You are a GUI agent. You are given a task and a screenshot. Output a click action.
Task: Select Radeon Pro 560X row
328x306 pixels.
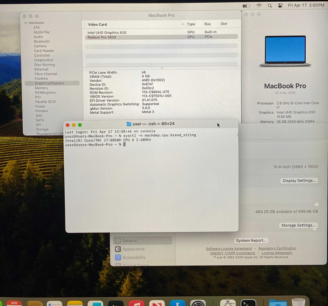[x=162, y=37]
